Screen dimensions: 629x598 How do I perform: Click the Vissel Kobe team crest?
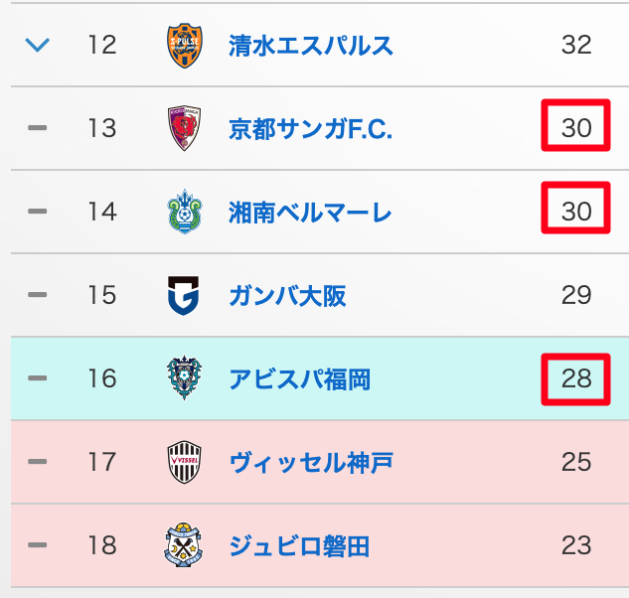click(184, 462)
